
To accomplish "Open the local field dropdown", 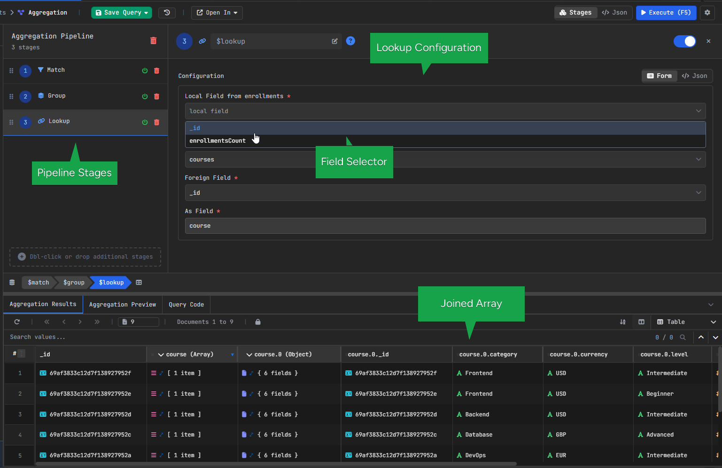I will pyautogui.click(x=445, y=111).
